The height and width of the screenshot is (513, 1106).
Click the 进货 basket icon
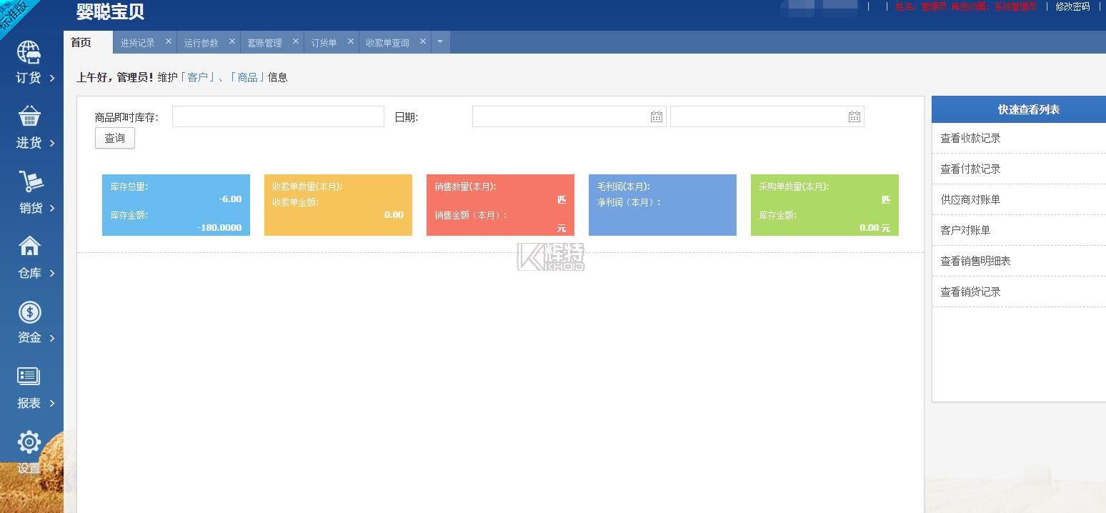coord(29,117)
